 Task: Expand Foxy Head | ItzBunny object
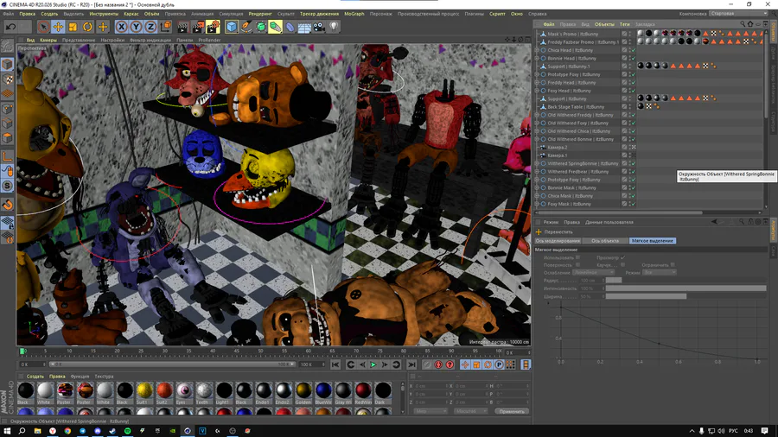pos(536,91)
